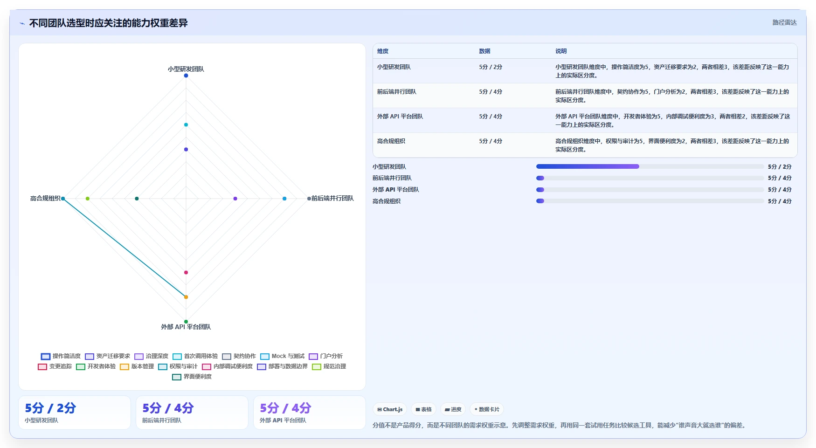Click the 高合规组织 progress bar
Screen dimensions: 816x448
tap(650, 201)
